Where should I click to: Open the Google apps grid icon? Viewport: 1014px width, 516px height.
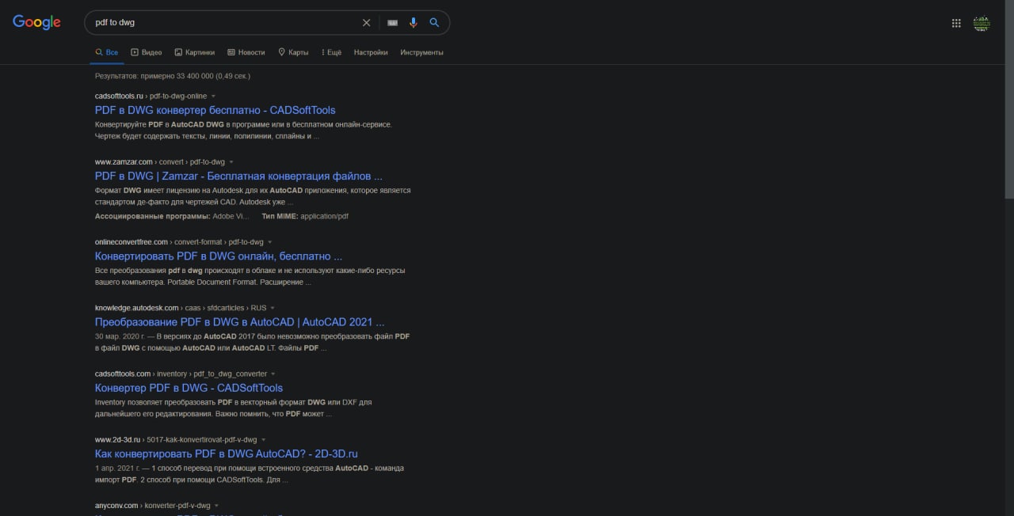tap(956, 23)
